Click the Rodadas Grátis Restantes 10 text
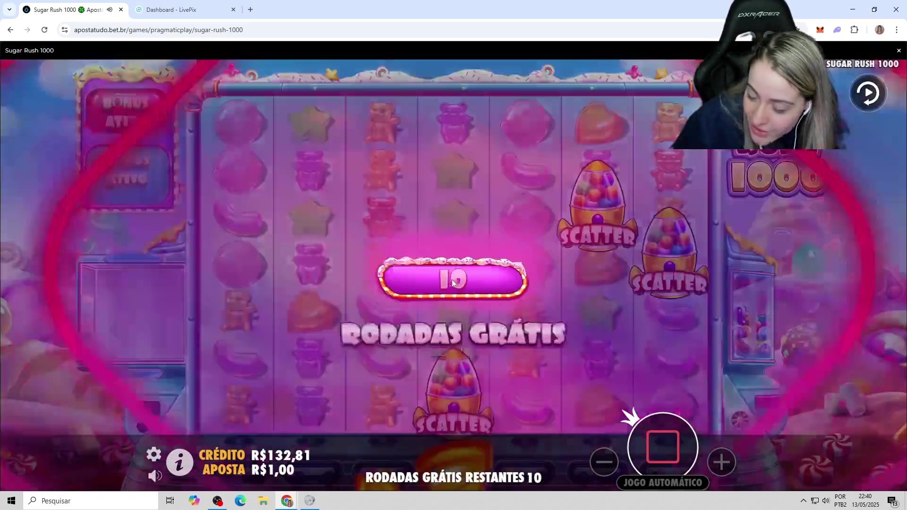Viewport: 907px width, 510px height. pos(453,477)
